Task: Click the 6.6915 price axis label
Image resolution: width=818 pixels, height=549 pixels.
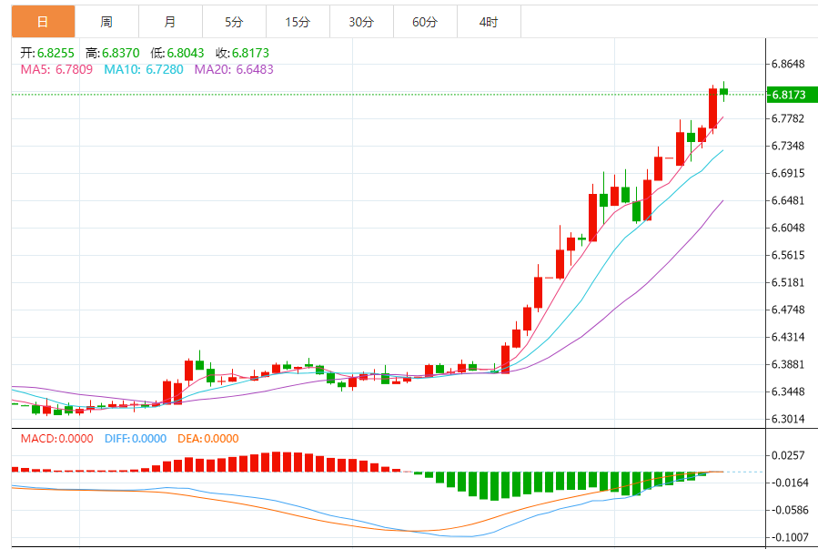Action: (788, 173)
